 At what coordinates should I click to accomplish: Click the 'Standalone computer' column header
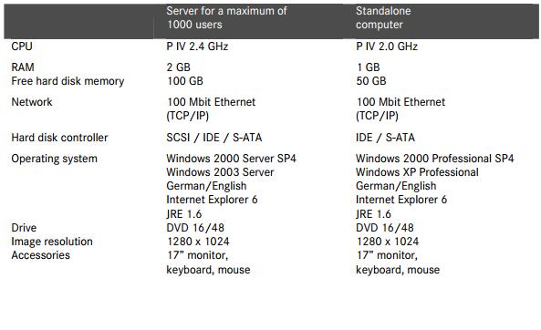click(383, 17)
